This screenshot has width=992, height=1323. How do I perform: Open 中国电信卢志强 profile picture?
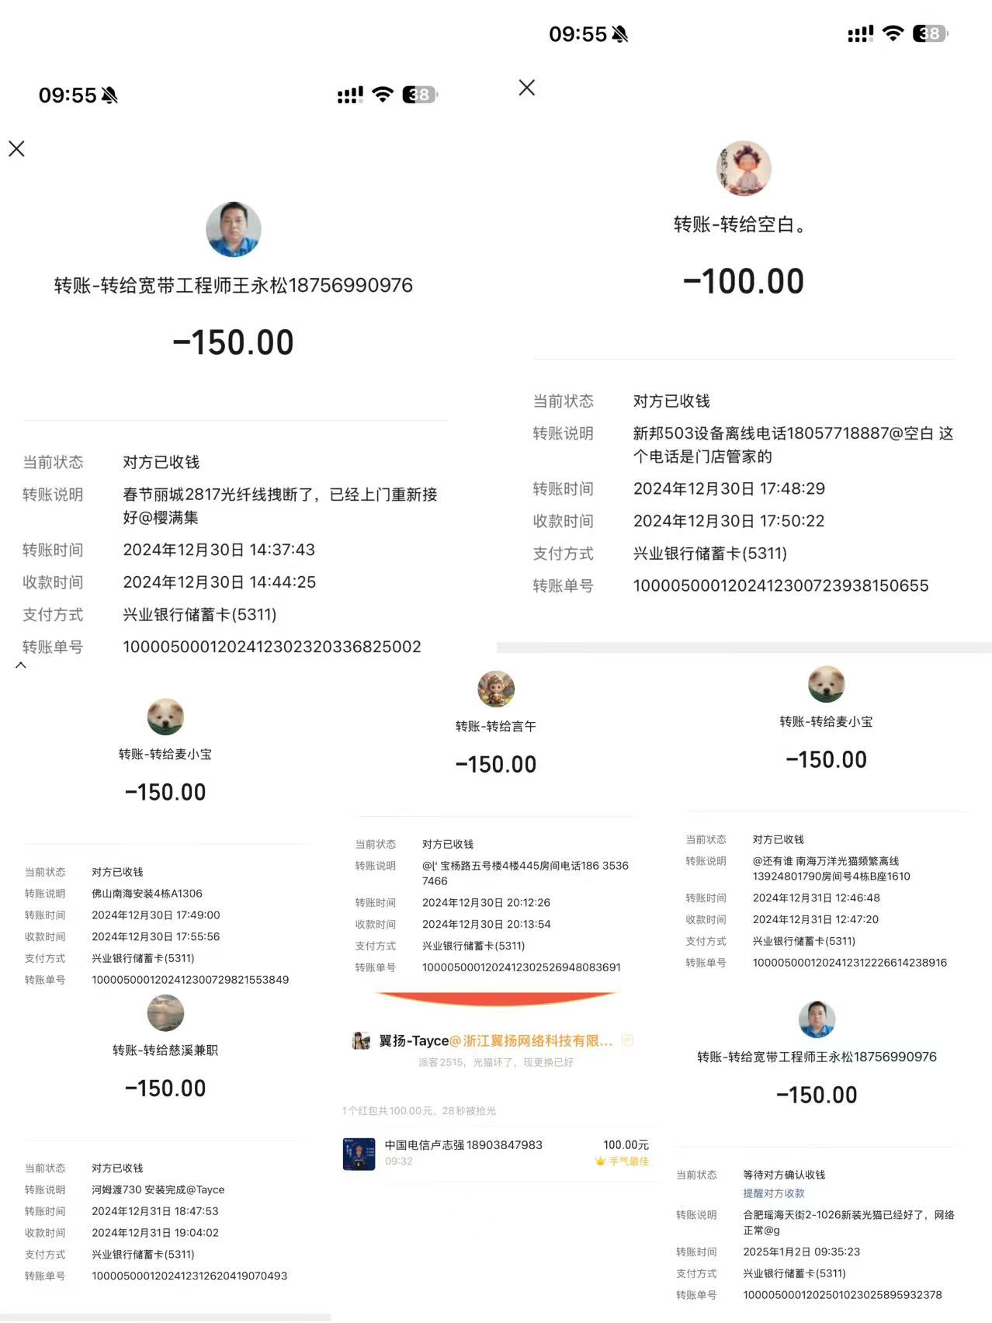(359, 1153)
